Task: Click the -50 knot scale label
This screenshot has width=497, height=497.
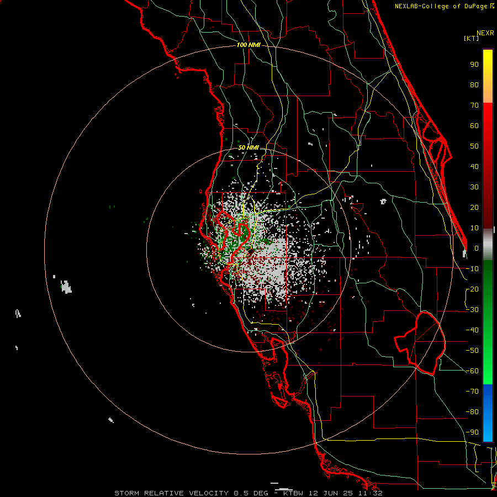Action: click(472, 351)
